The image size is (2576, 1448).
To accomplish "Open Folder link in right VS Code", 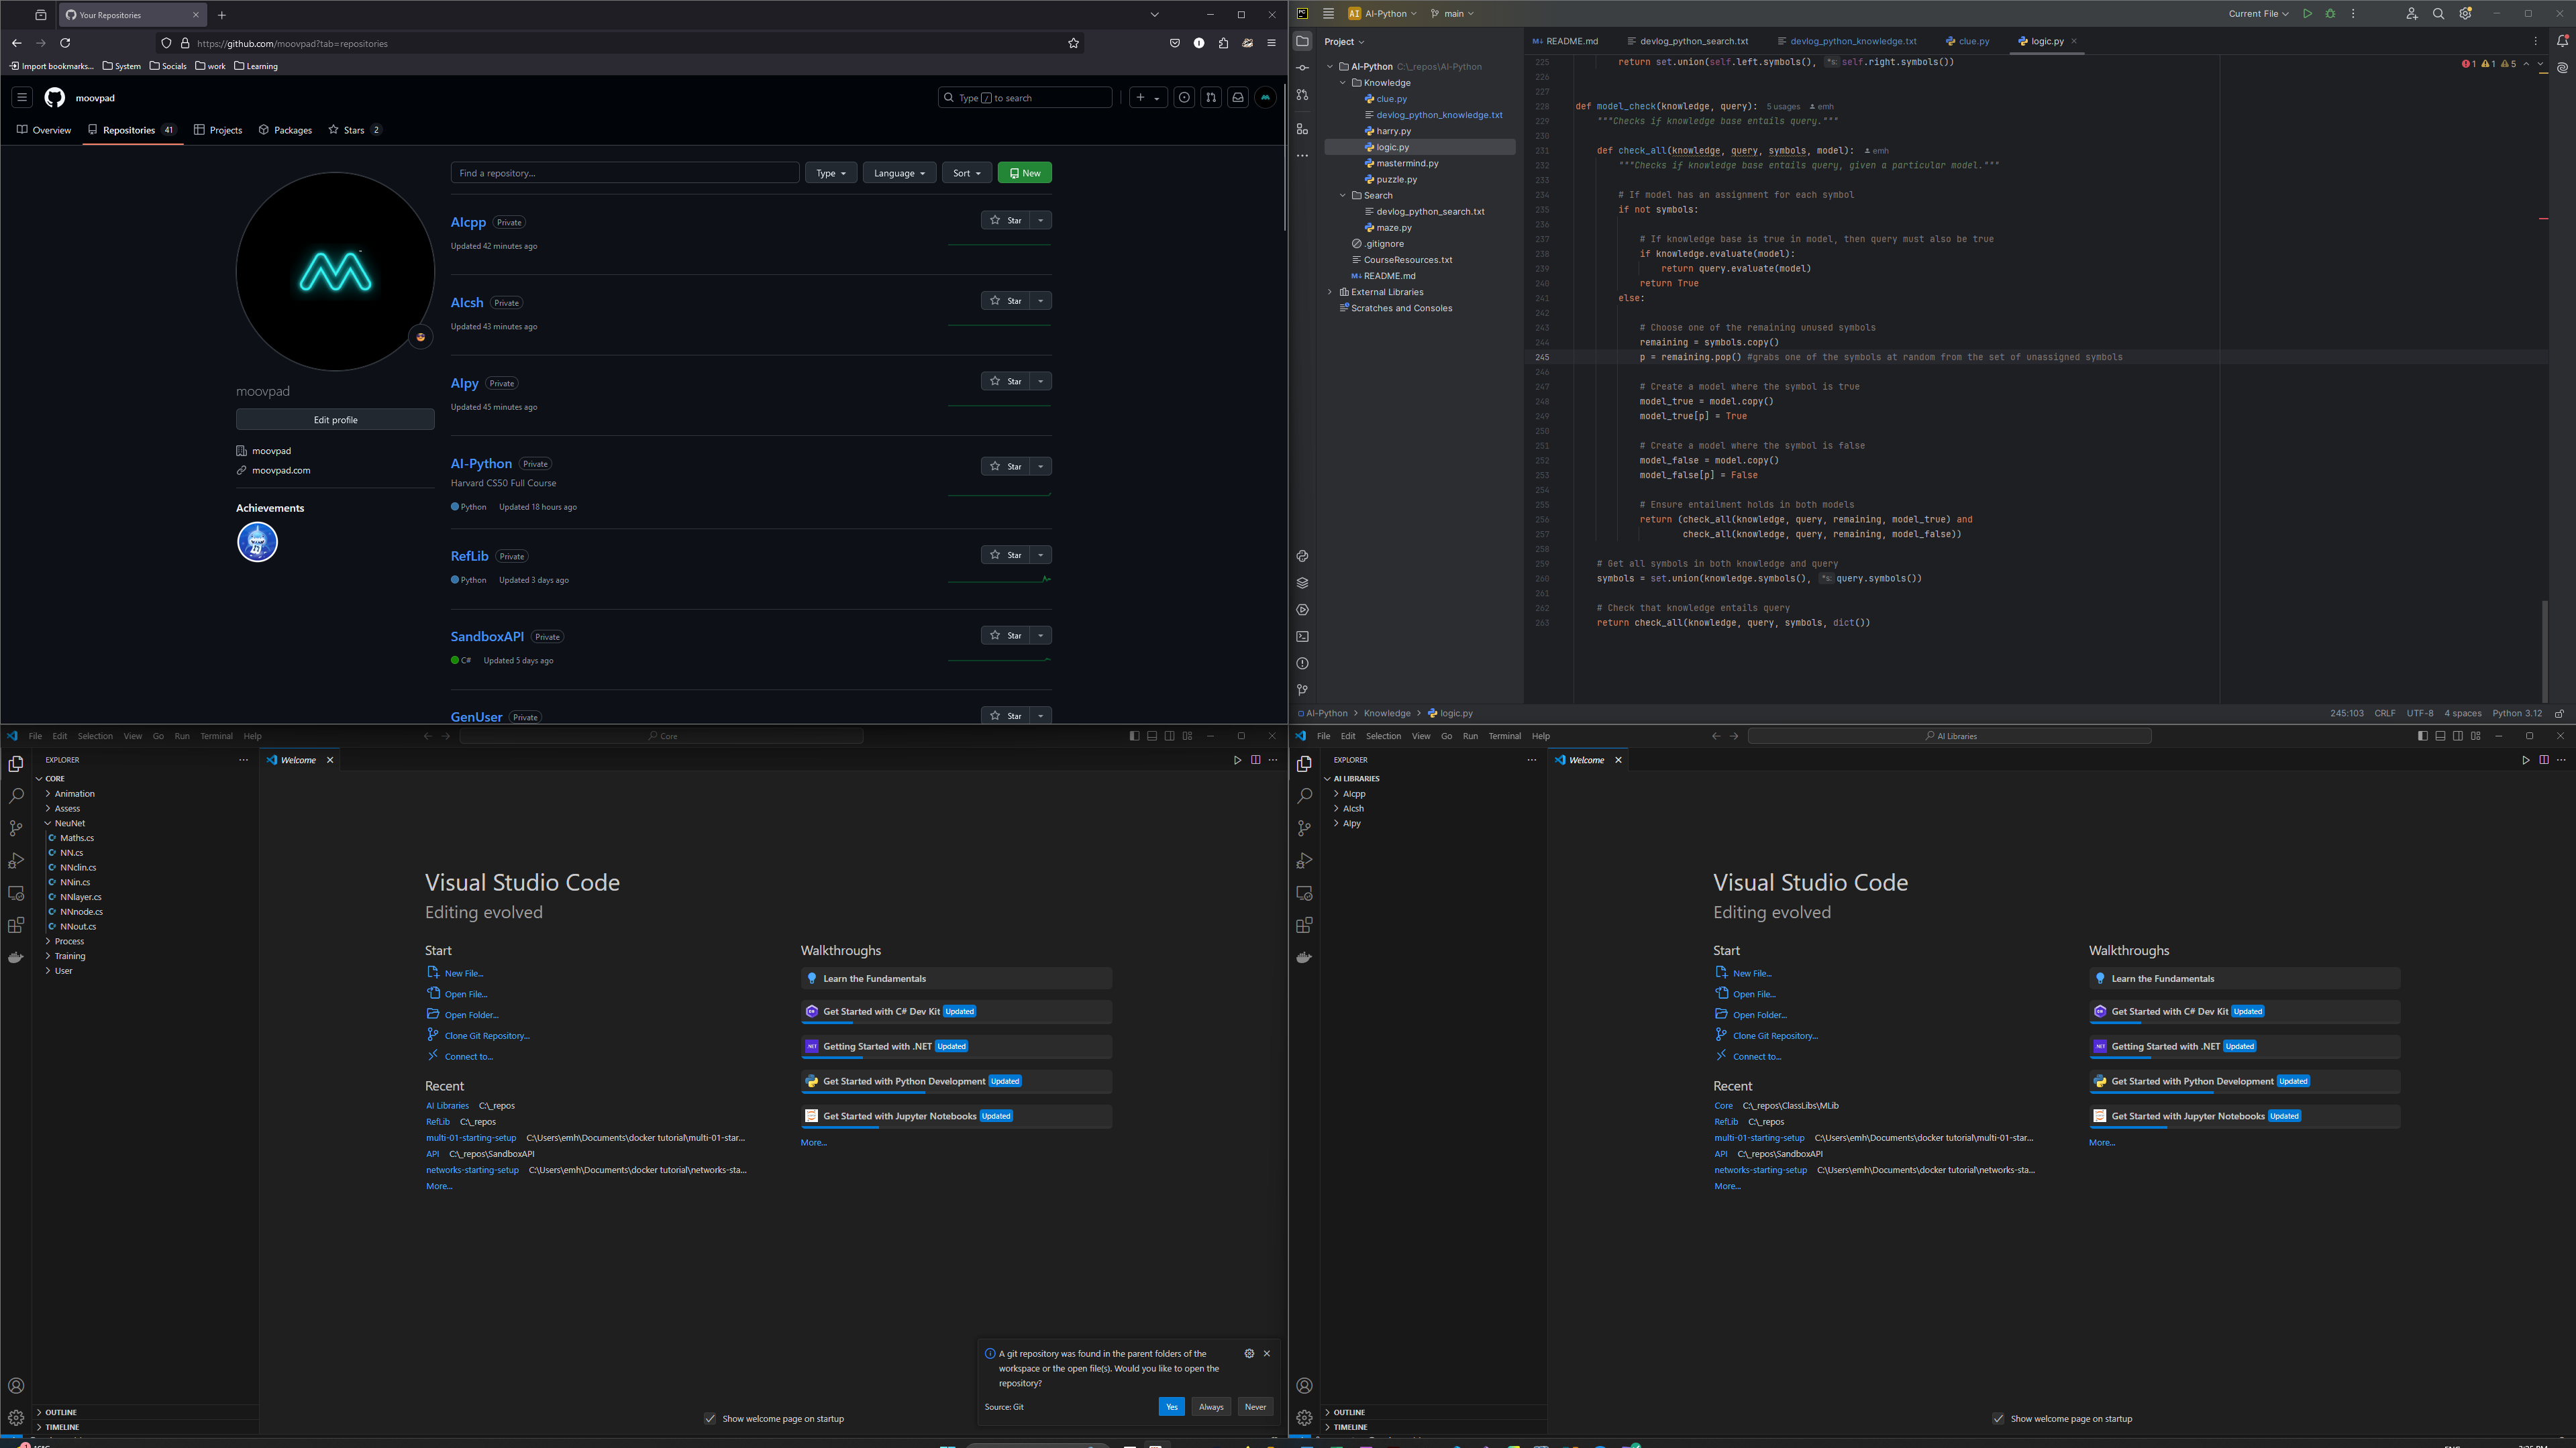I will tap(1759, 1015).
